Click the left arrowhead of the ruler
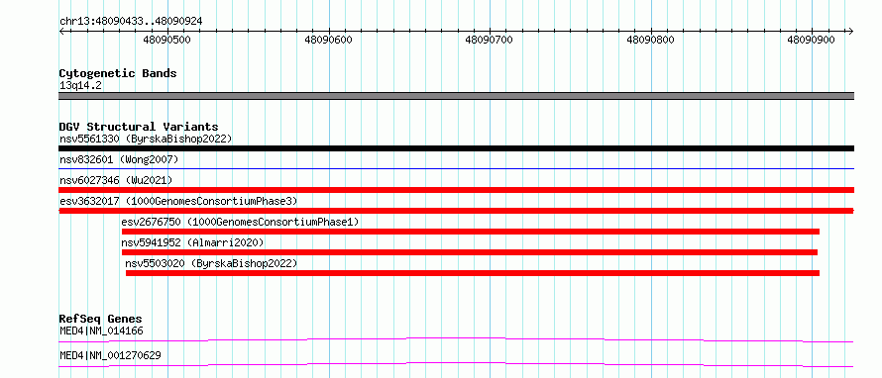Image resolution: width=882 pixels, height=378 pixels. click(x=61, y=32)
